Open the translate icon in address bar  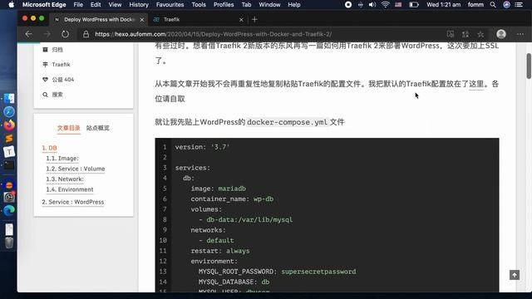coord(465,34)
